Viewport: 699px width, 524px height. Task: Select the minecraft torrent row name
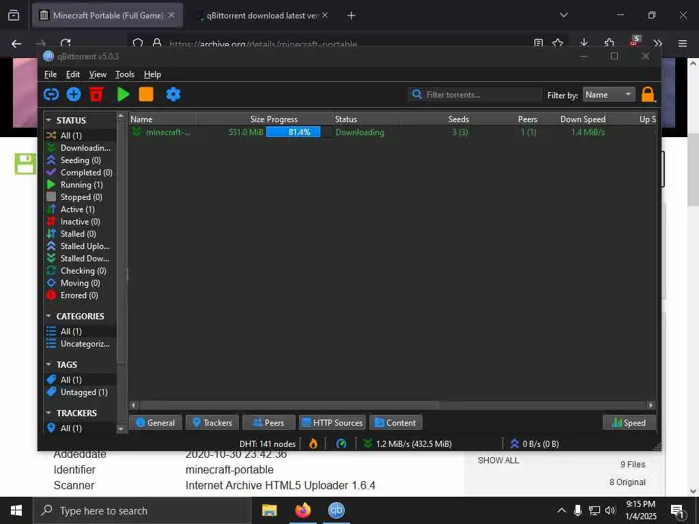[168, 132]
